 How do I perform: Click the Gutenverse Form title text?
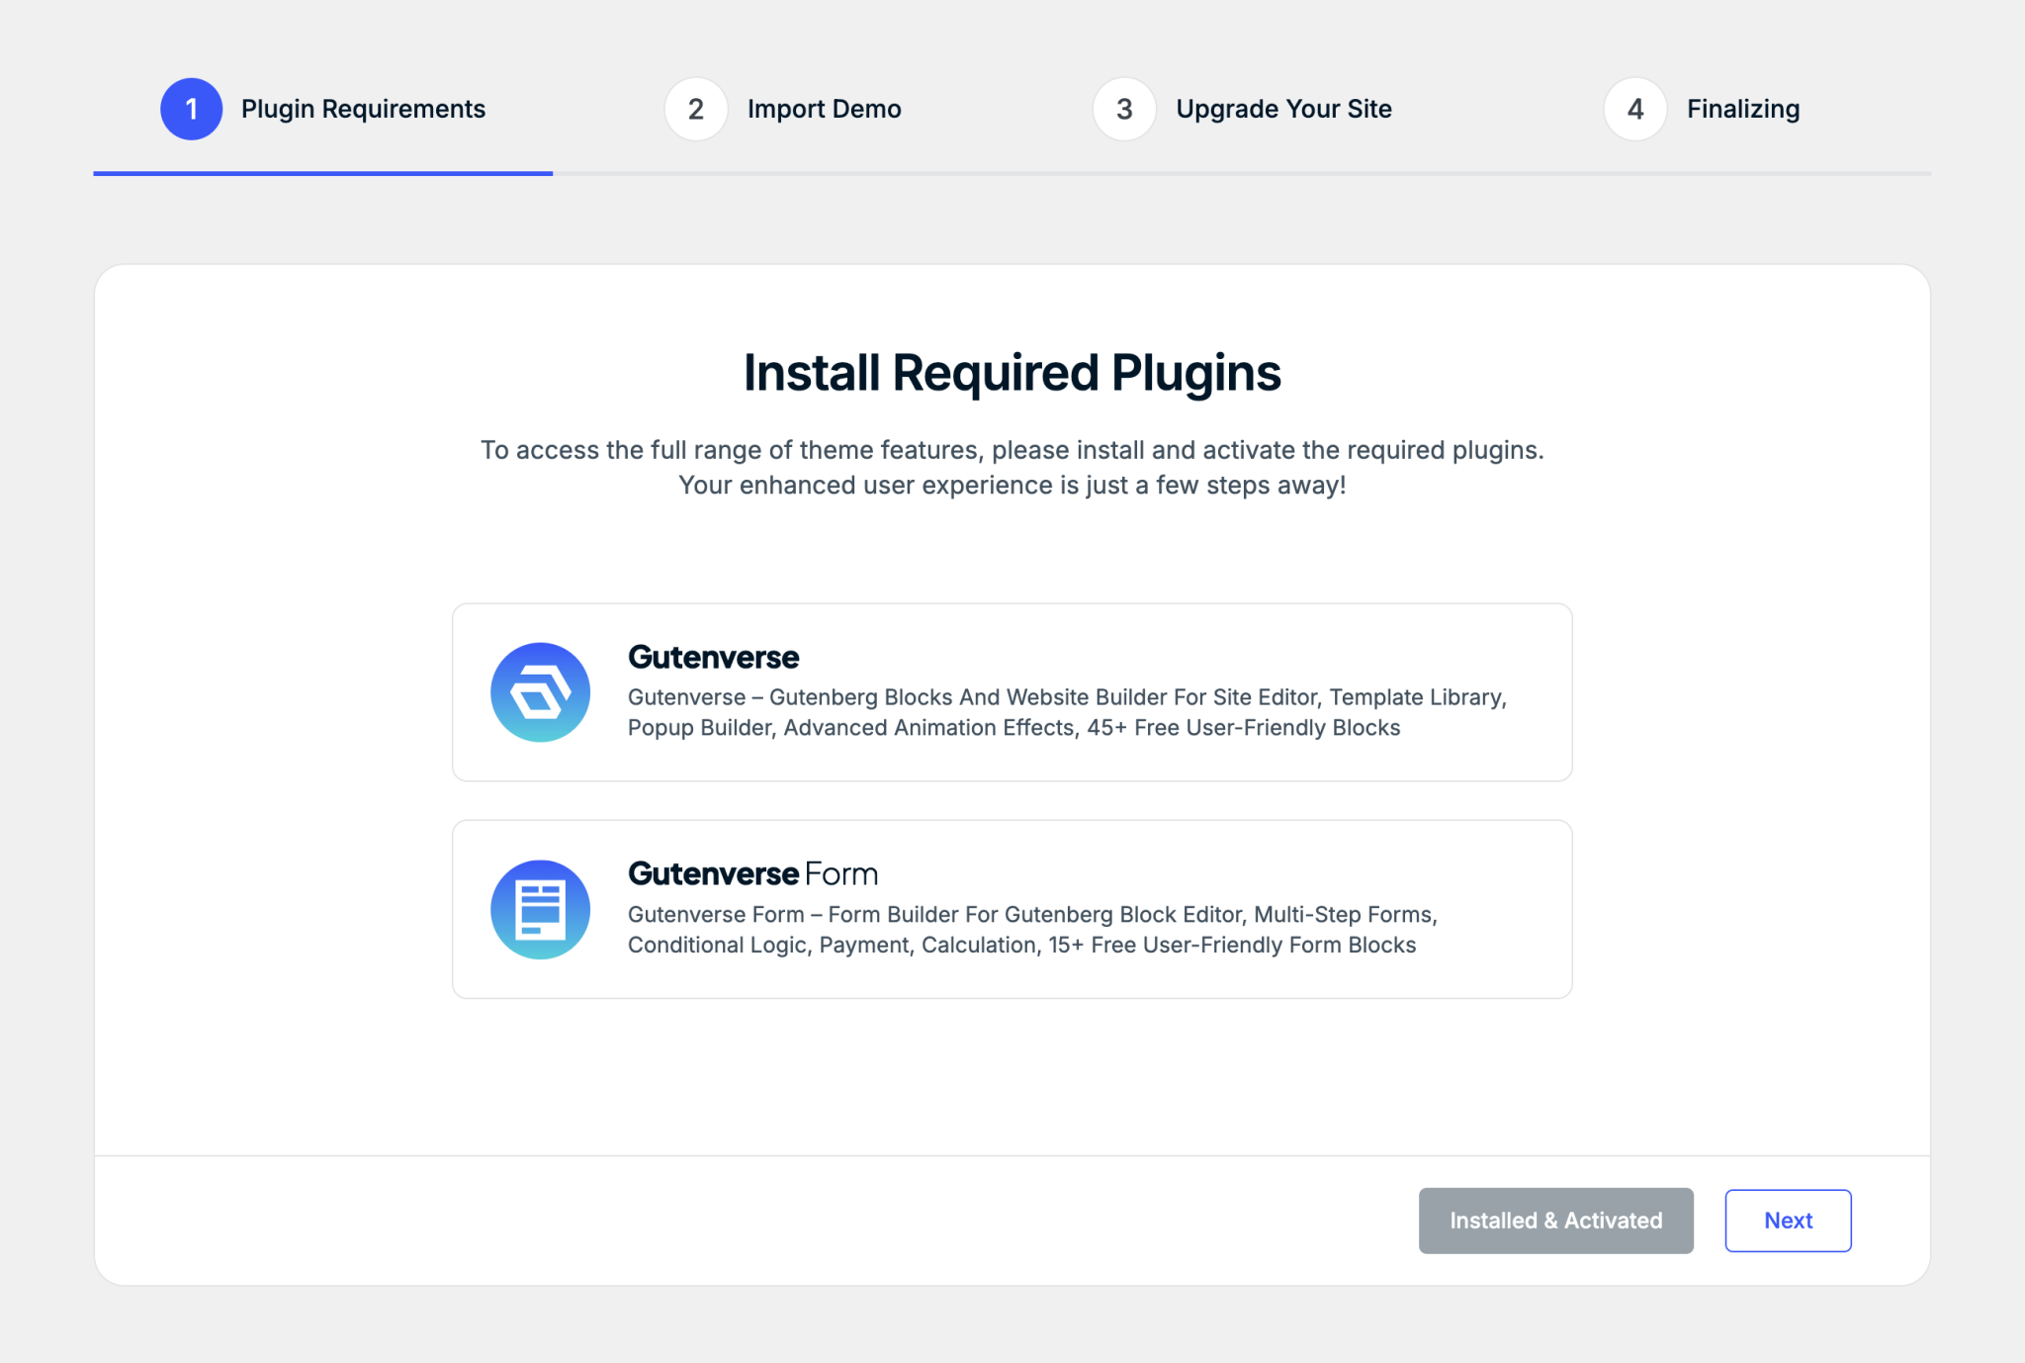(x=752, y=873)
